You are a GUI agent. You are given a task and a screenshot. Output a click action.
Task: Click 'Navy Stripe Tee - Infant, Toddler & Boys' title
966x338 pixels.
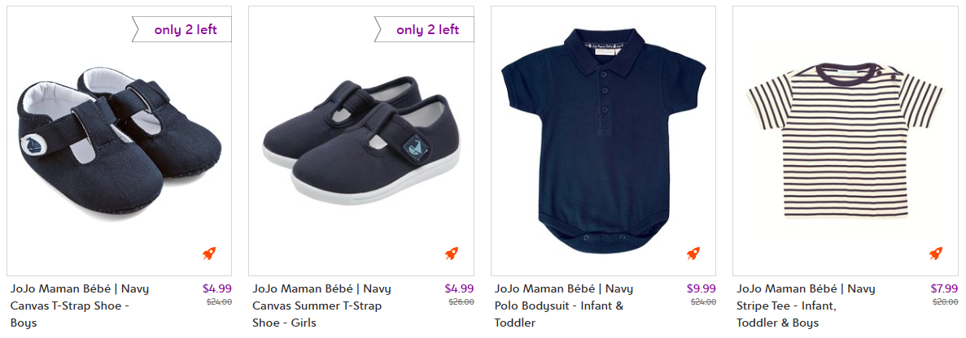[x=806, y=305]
